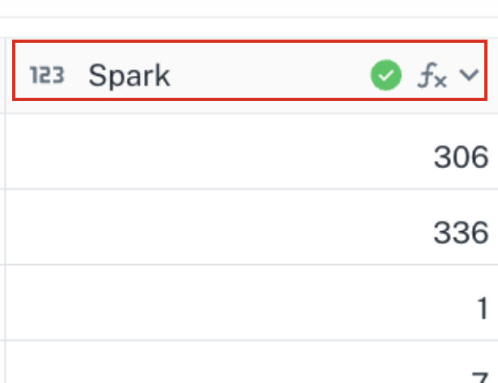Click the third data row under Spark
The height and width of the screenshot is (383, 498).
pos(252,302)
